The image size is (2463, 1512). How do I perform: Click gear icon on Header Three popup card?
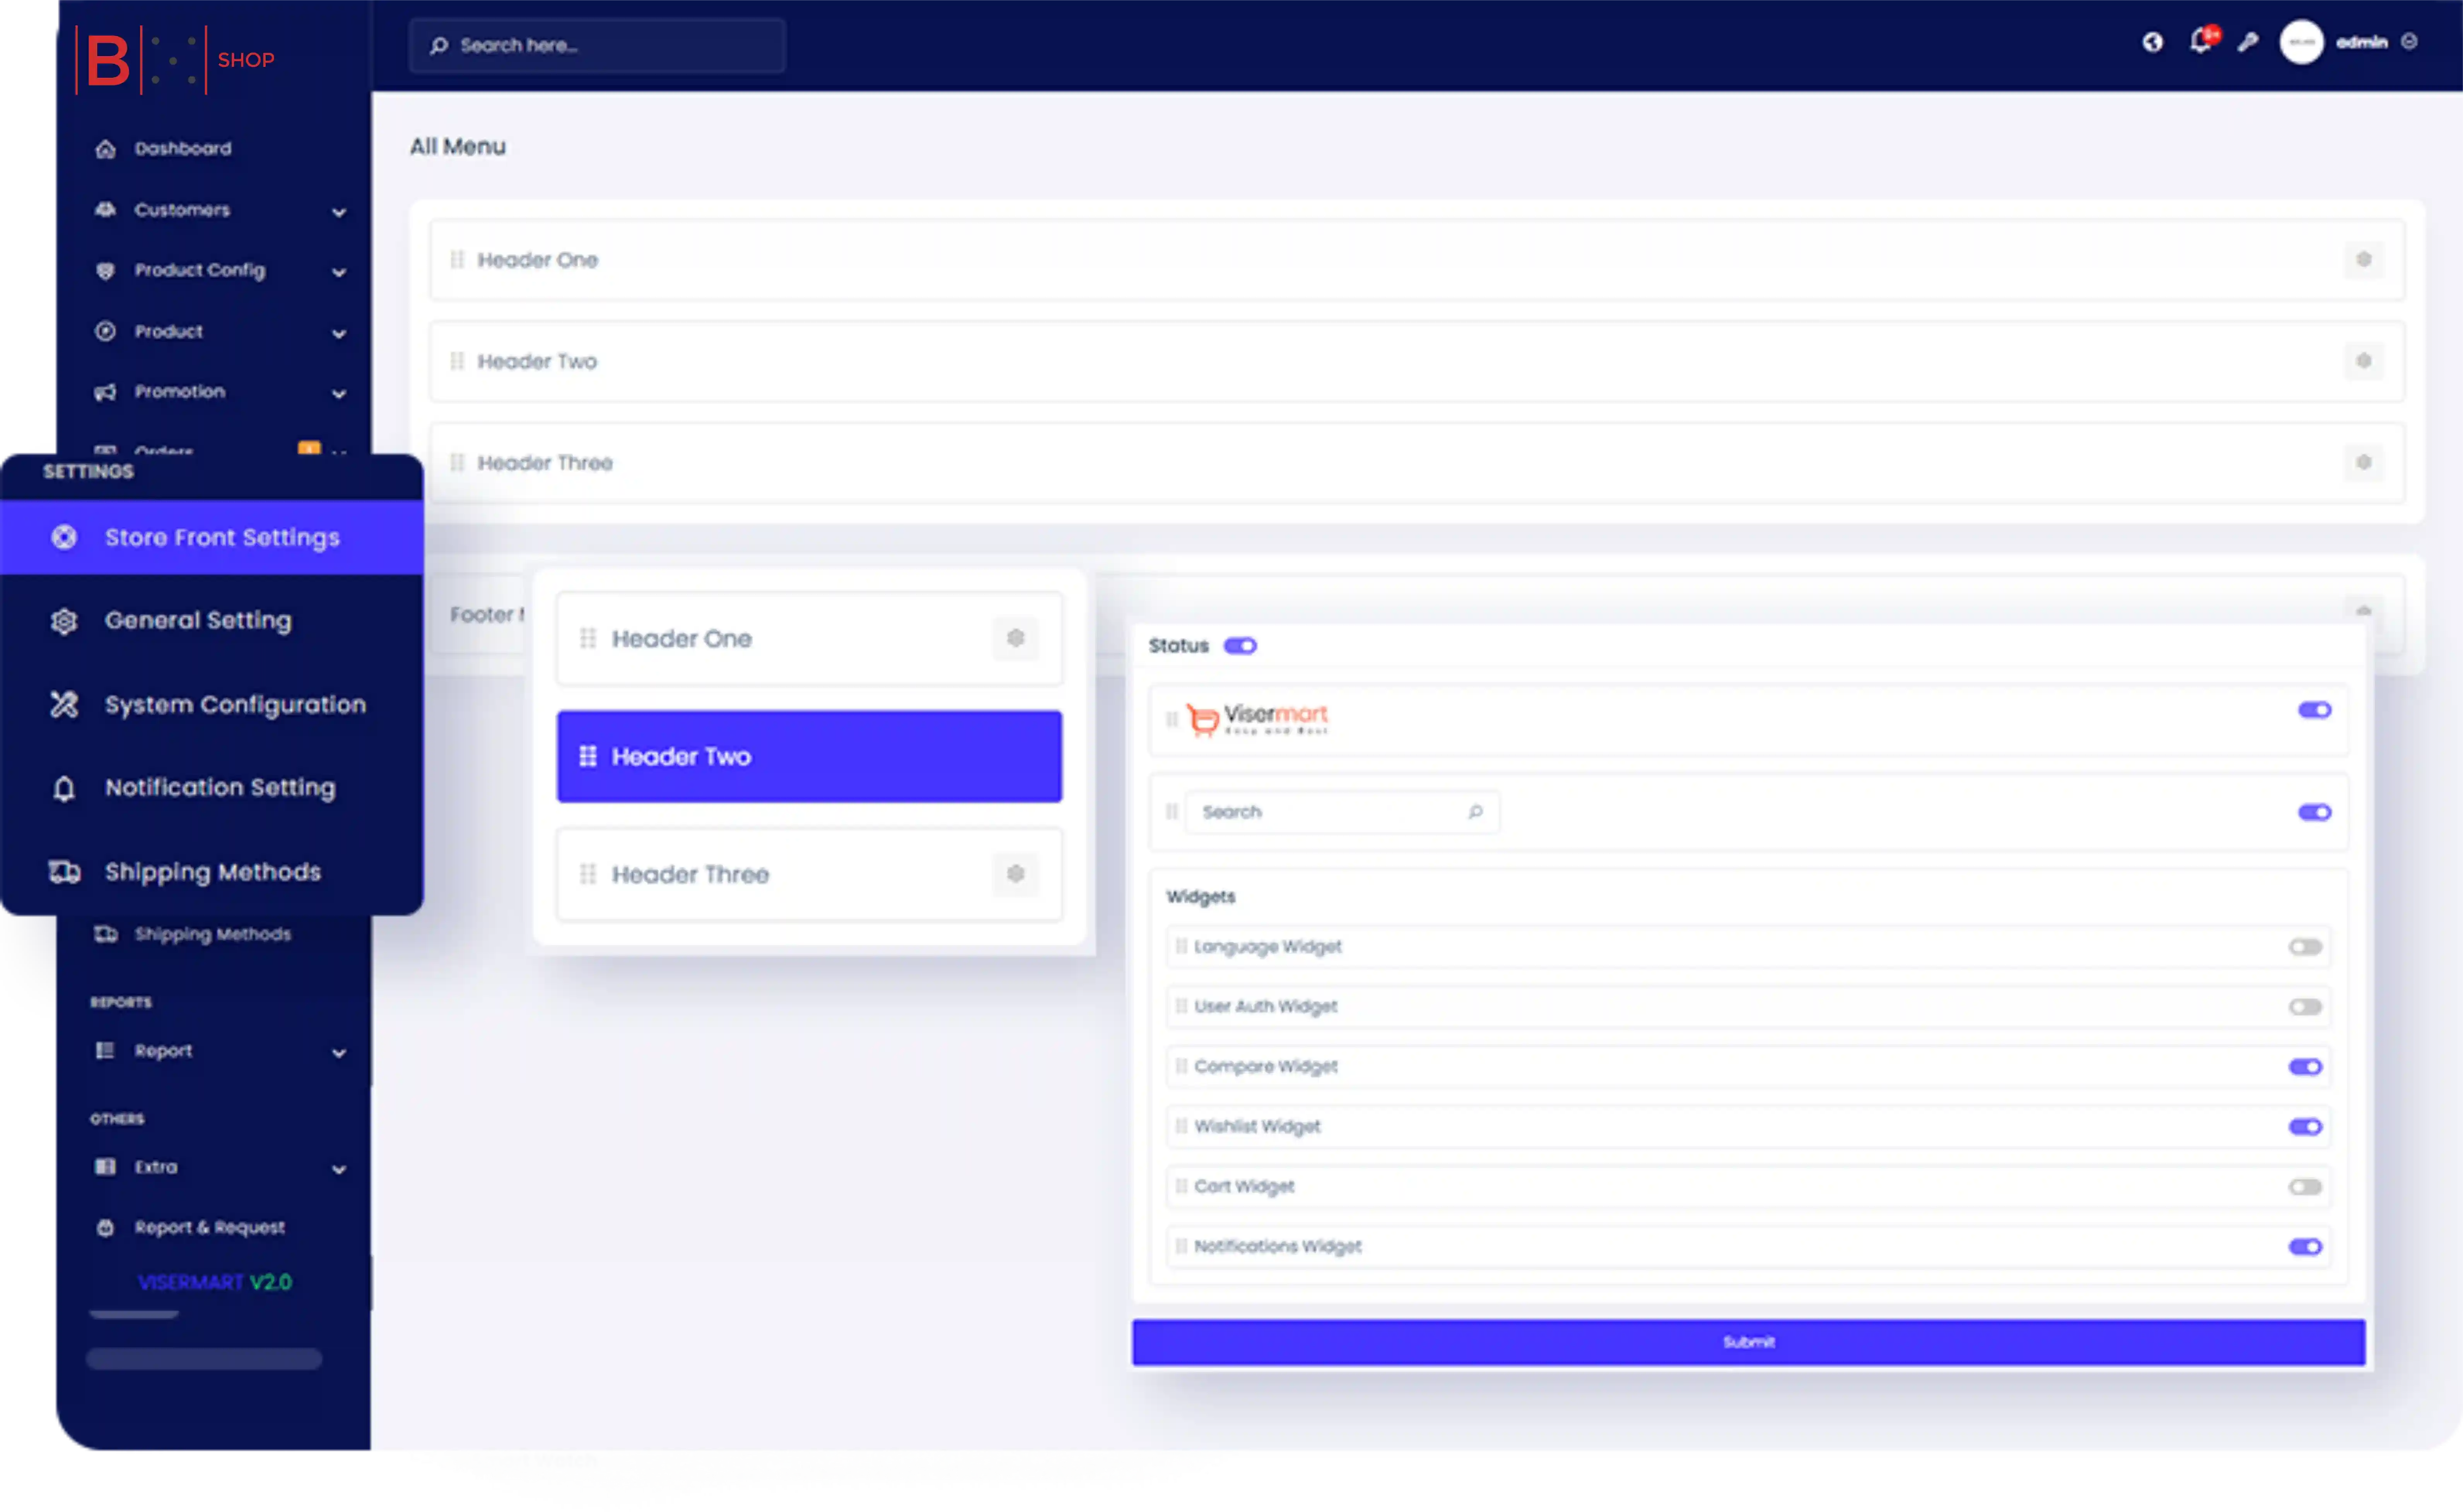tap(1015, 874)
